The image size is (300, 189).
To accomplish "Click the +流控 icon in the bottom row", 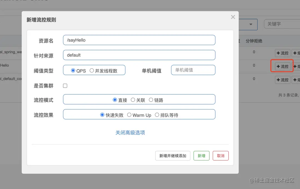I will coord(282,80).
